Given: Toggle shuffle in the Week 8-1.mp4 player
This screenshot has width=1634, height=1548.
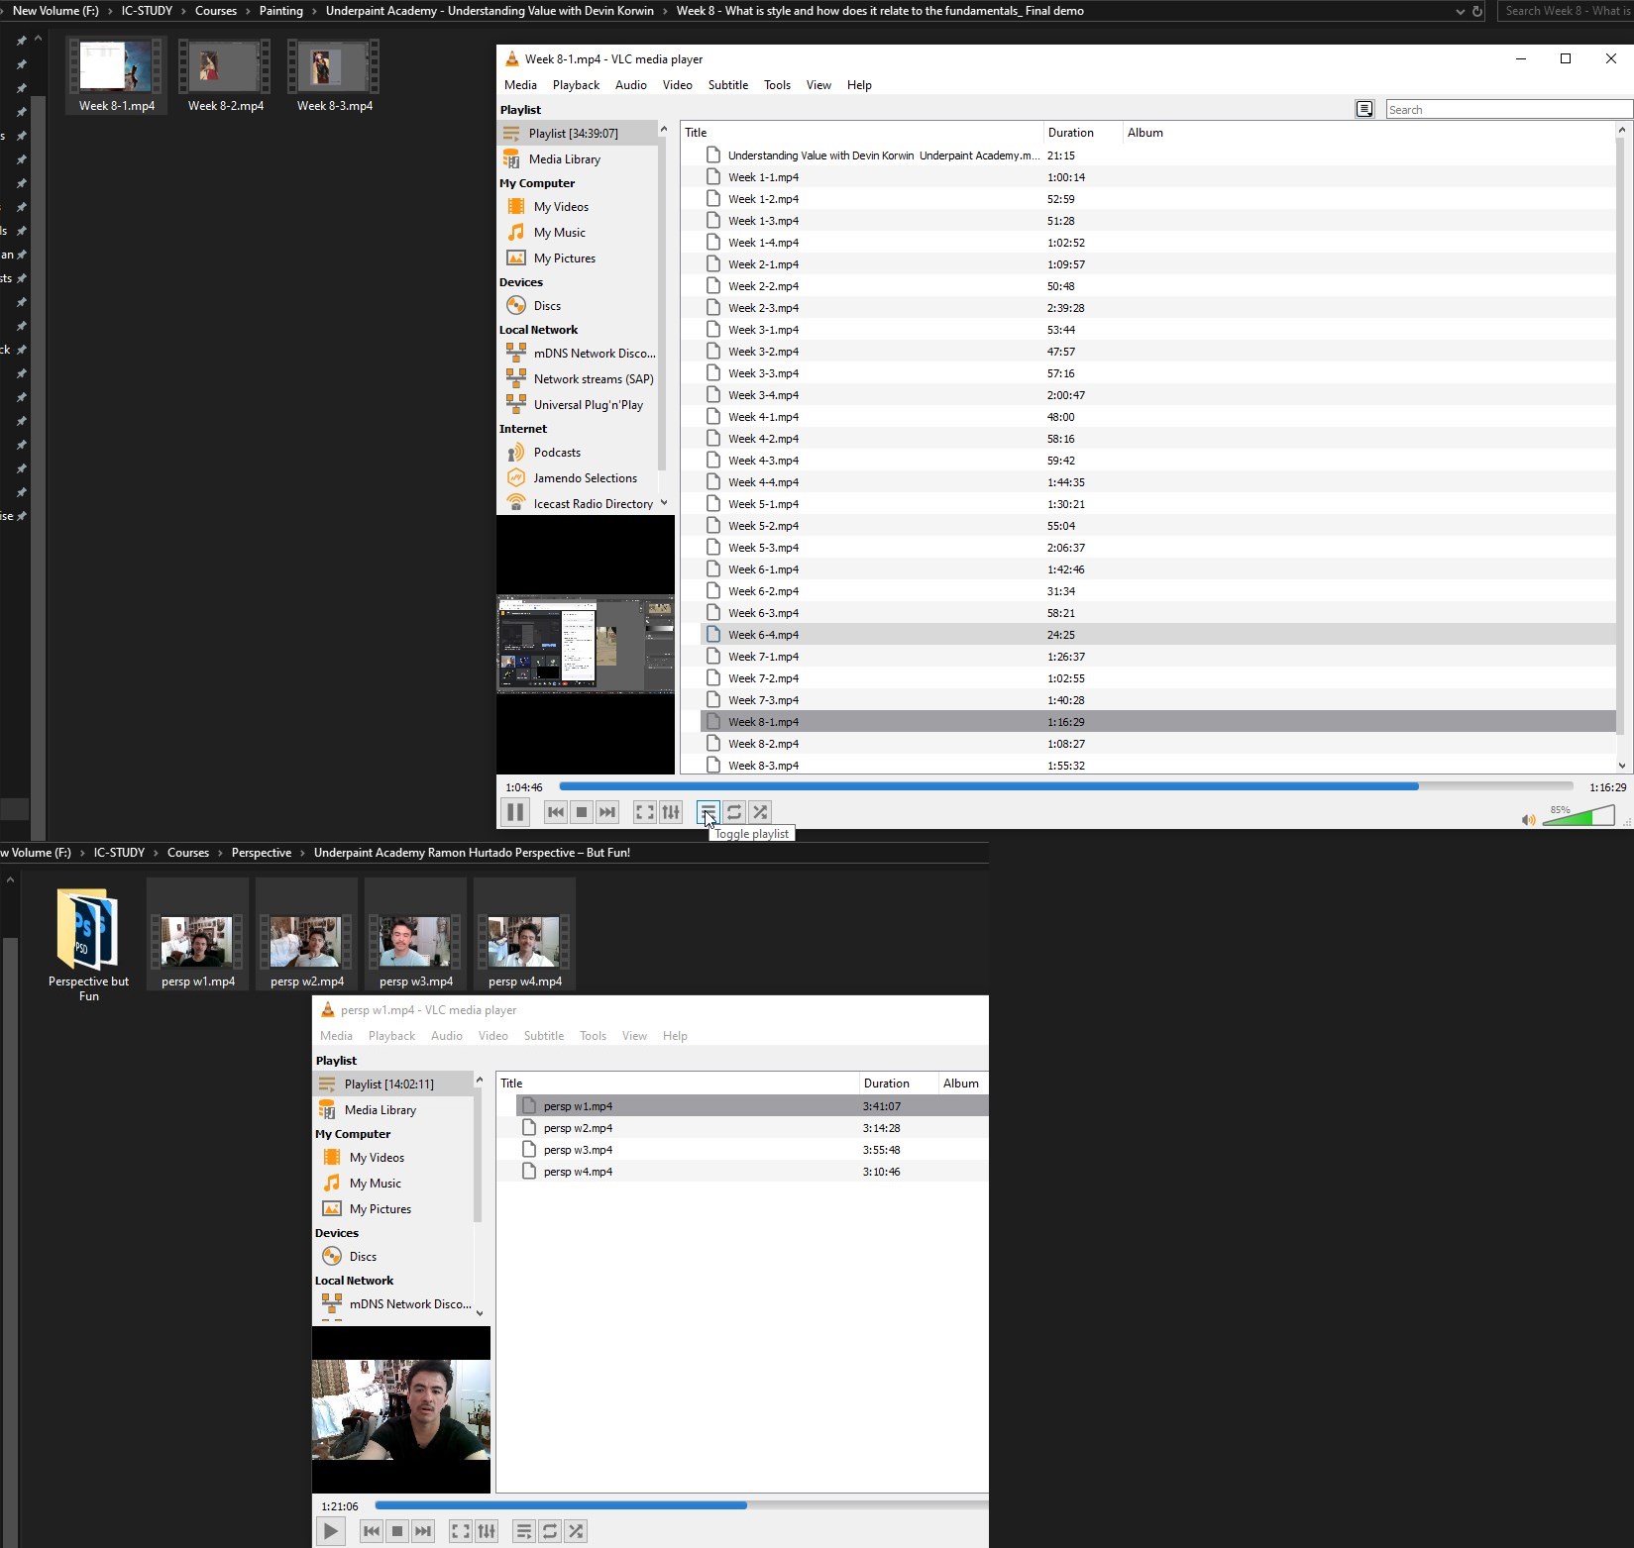Looking at the screenshot, I should (x=760, y=812).
